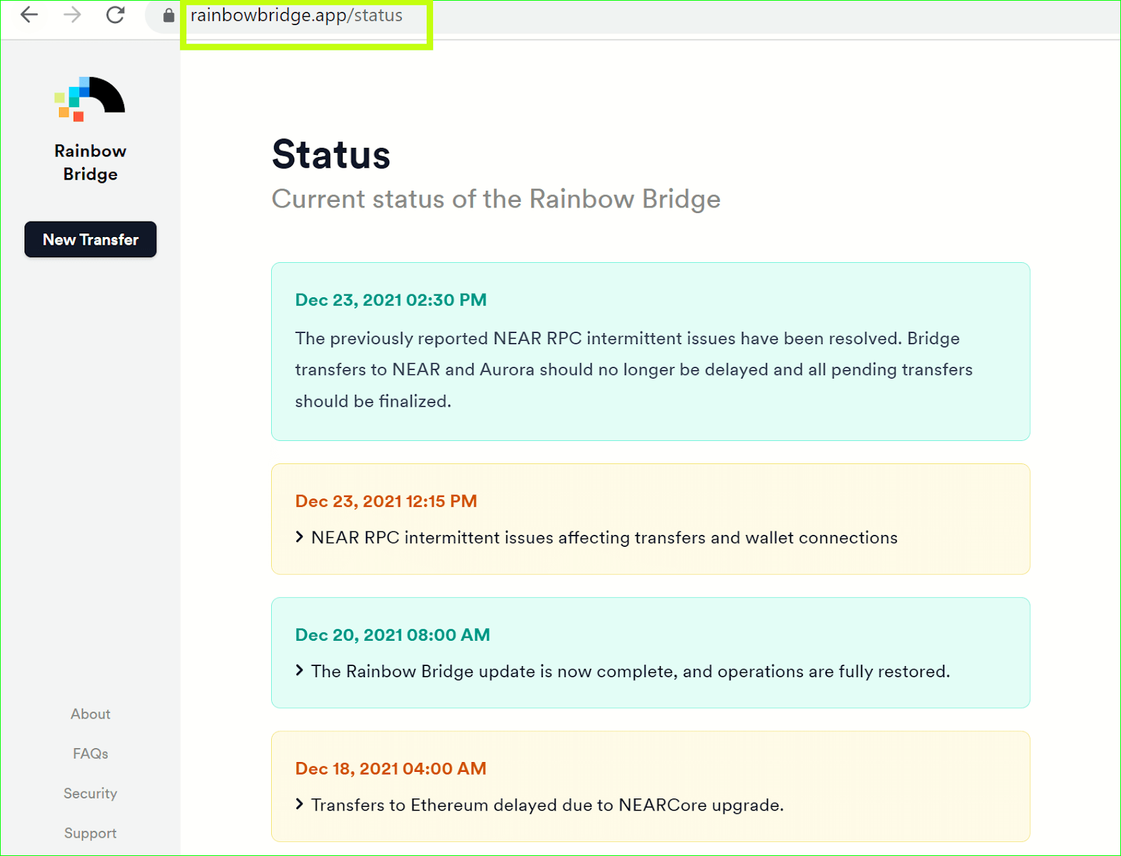Open the FAQs section
The image size is (1121, 856).
pyautogui.click(x=90, y=753)
